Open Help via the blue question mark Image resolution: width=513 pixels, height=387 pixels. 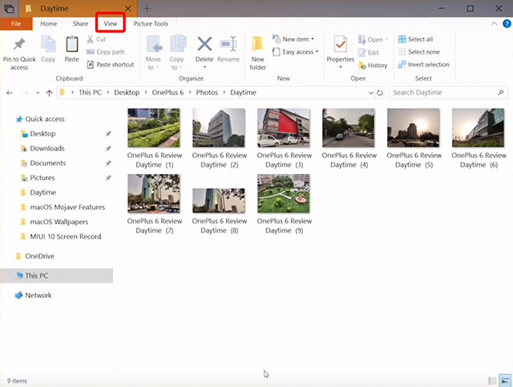pos(507,23)
